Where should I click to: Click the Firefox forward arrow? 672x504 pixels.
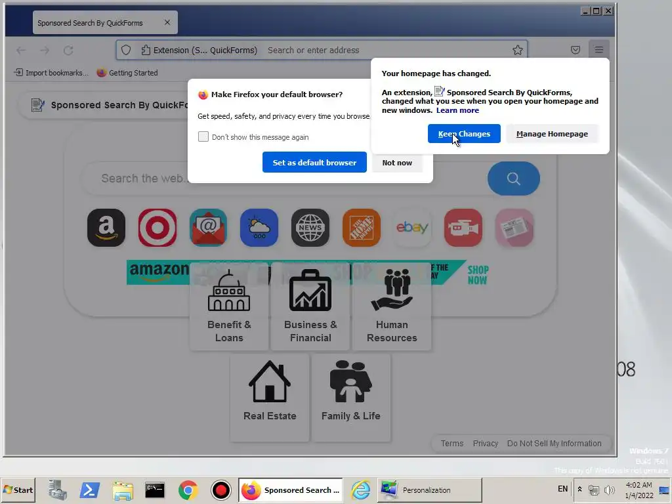(45, 50)
